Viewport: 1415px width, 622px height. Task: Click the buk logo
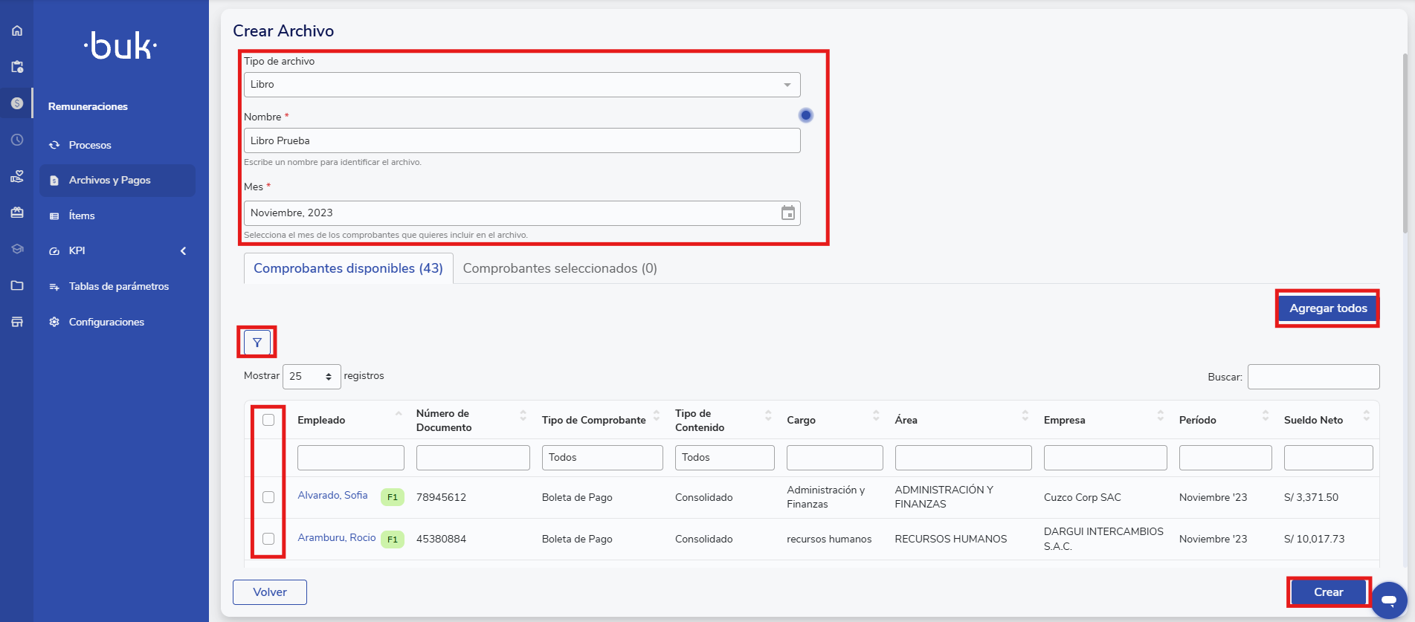coord(120,46)
